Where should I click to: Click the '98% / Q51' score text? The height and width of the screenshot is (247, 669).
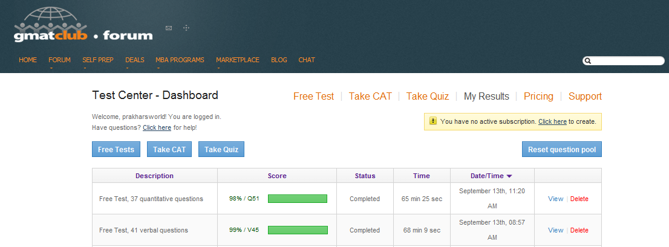pyautogui.click(x=244, y=199)
